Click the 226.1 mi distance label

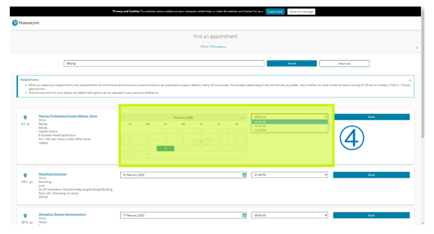[27, 182]
